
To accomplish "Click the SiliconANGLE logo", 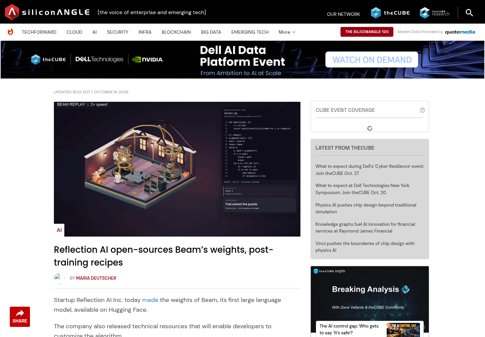I will pos(47,12).
